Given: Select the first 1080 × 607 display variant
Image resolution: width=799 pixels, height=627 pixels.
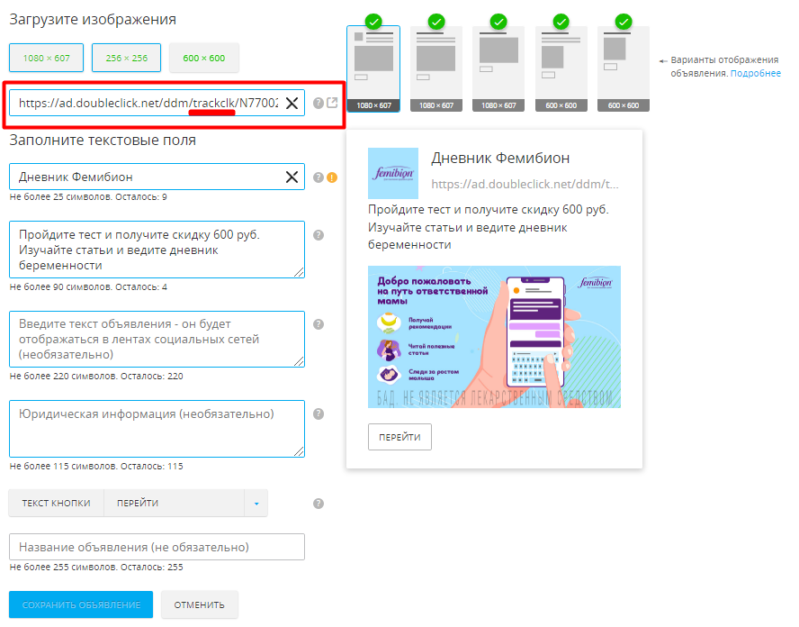Looking at the screenshot, I should [373, 68].
